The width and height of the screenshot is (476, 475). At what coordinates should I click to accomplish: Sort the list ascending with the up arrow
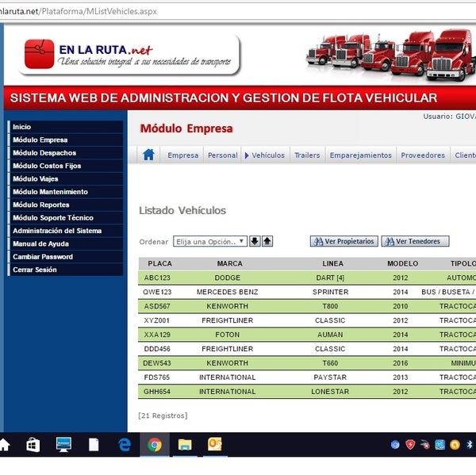click(267, 241)
